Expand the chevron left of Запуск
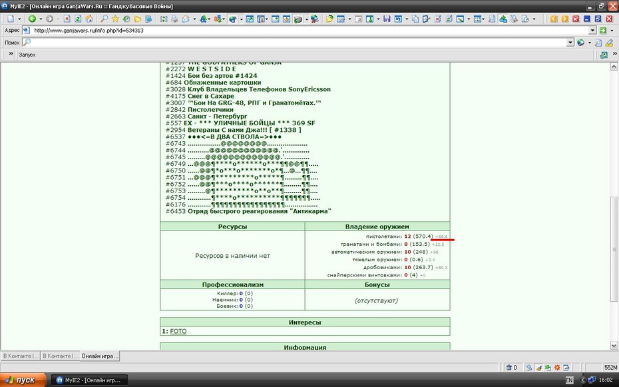Viewport: 619px width, 387px height. coord(11,54)
